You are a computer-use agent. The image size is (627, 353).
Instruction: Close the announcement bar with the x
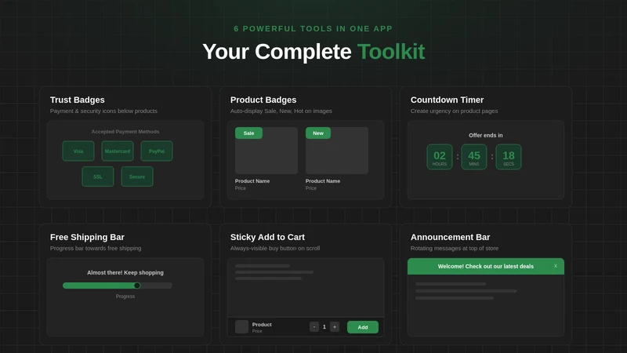(556, 266)
